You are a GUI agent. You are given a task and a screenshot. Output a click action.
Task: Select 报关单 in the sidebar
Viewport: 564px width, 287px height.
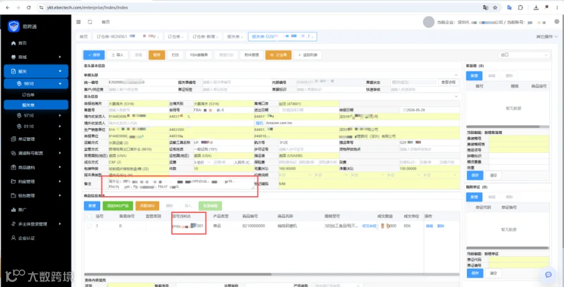point(36,105)
